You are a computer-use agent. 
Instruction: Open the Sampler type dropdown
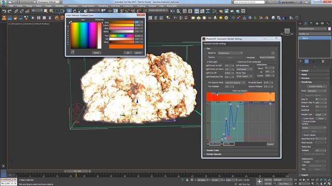[321, 115]
